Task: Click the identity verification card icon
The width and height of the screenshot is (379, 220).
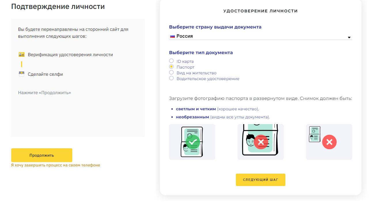Action: coord(22,54)
